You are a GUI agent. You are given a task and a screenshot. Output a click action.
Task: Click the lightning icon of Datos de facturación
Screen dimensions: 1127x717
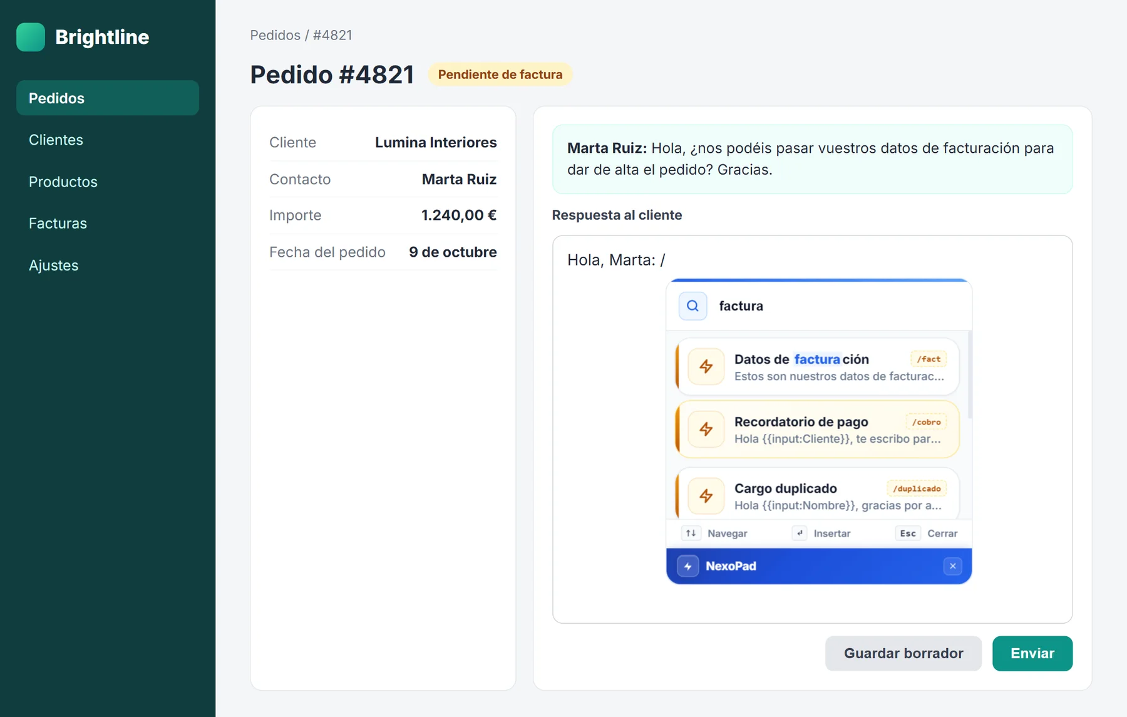pos(706,366)
